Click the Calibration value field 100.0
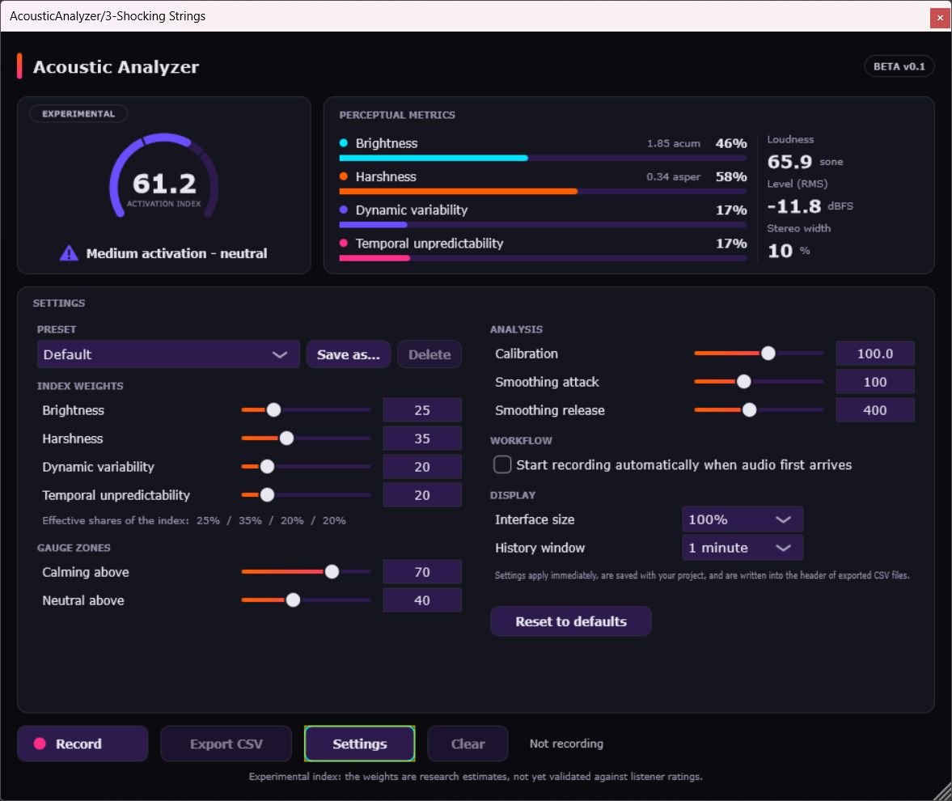 (x=875, y=354)
